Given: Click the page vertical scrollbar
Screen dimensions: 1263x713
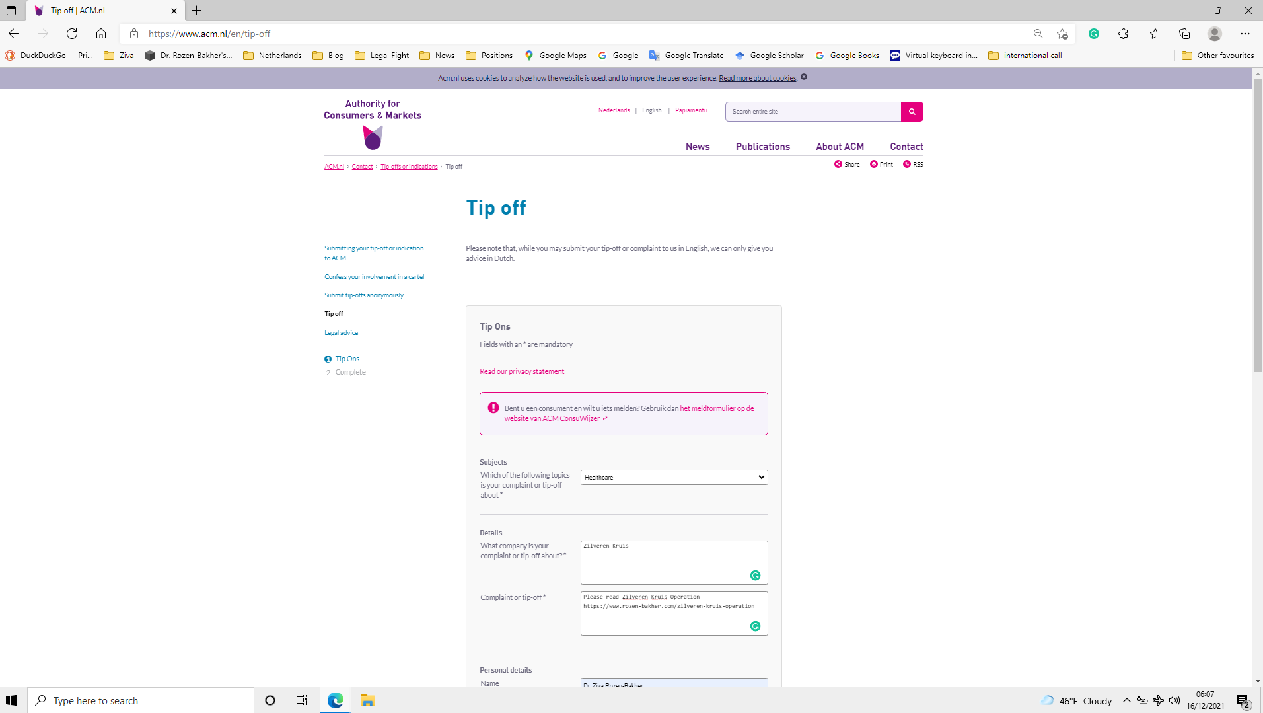Looking at the screenshot, I should 1258,225.
